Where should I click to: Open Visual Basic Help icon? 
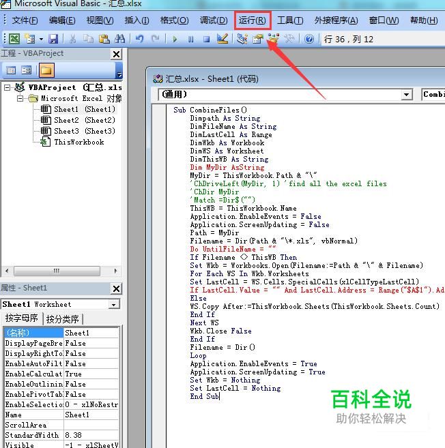point(309,39)
